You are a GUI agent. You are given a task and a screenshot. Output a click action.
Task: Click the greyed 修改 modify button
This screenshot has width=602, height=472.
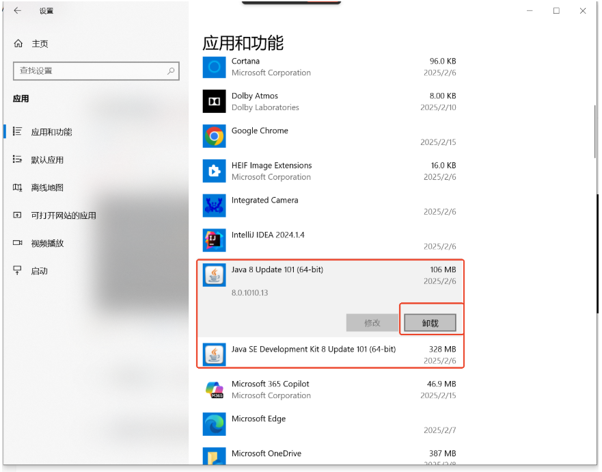pos(372,322)
